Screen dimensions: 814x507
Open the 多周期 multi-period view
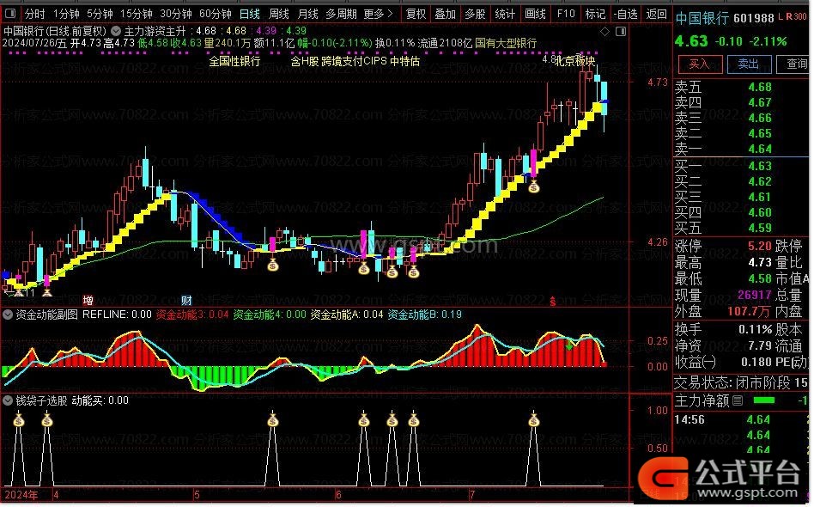click(x=341, y=14)
